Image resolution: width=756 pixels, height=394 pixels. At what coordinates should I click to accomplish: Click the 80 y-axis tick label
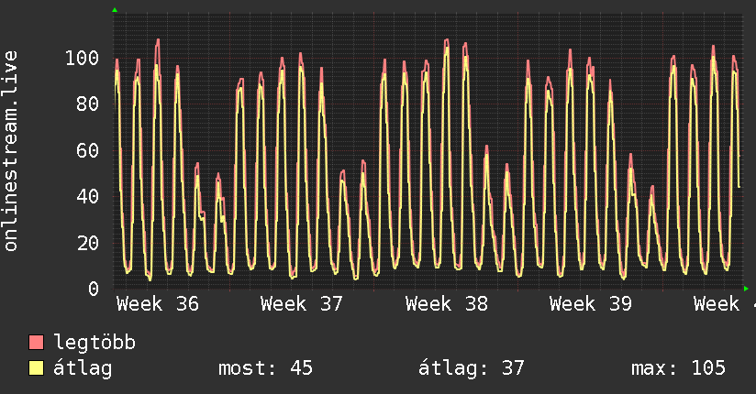(88, 104)
